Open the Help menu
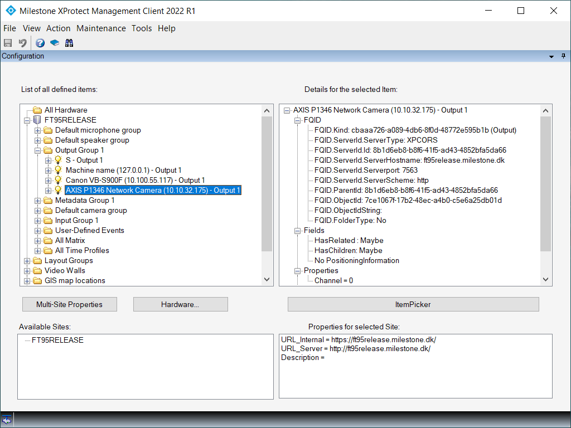 (x=166, y=28)
